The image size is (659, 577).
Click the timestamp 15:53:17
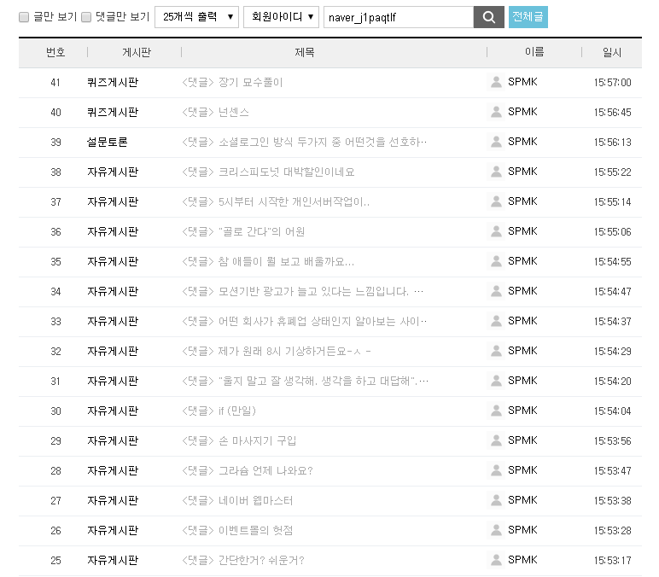pos(612,560)
